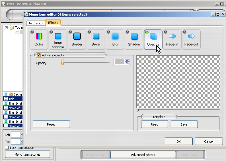Image resolution: width=226 pixels, height=161 pixels.
Task: Select the Background item in list
Action: tap(13, 94)
